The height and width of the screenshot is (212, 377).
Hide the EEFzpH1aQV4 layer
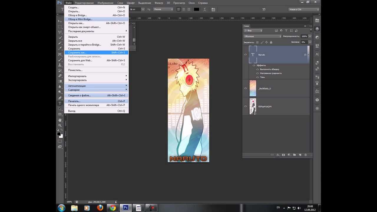(x=245, y=106)
